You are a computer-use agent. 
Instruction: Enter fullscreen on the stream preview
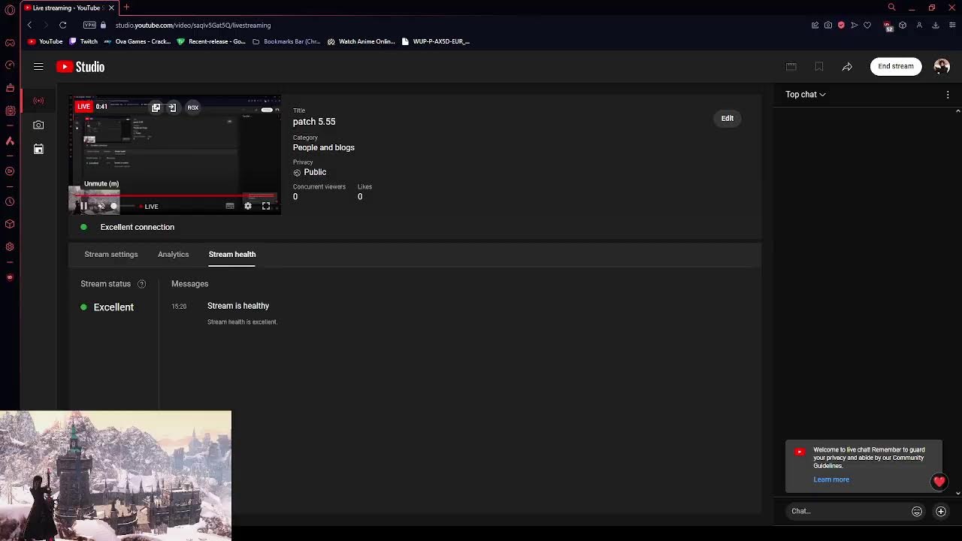[x=266, y=206]
